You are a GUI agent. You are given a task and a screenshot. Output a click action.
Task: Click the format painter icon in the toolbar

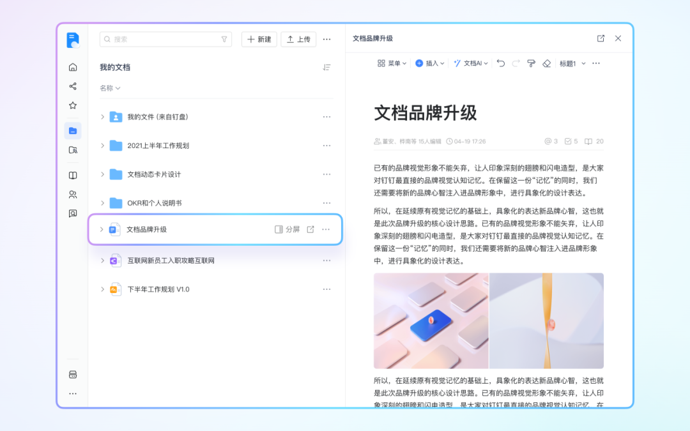[x=531, y=63]
